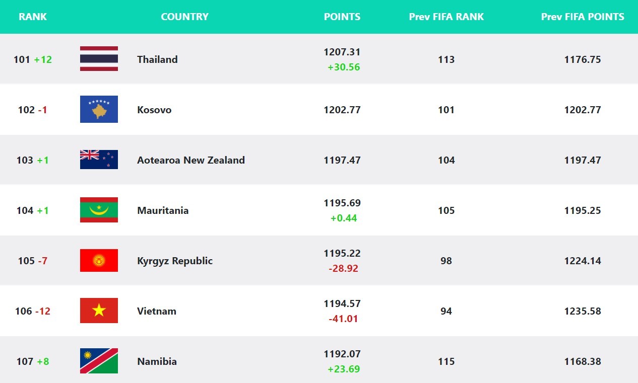
Task: Open the Kosovo country name
Action: [x=154, y=110]
